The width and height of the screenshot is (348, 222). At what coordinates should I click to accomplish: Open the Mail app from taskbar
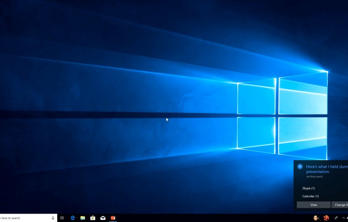point(103,218)
